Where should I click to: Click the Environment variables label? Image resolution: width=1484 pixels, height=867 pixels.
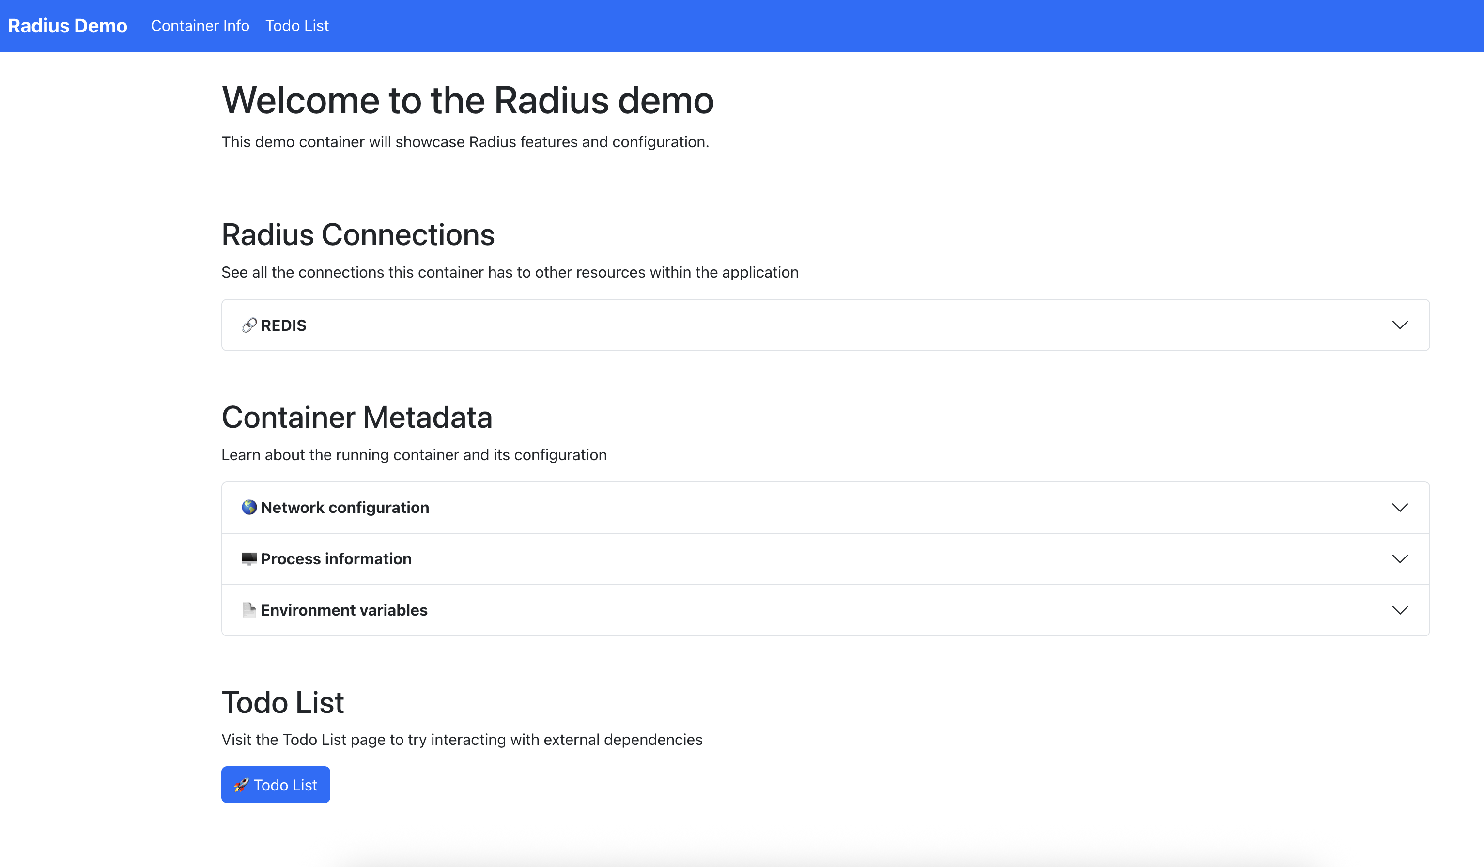[344, 610]
